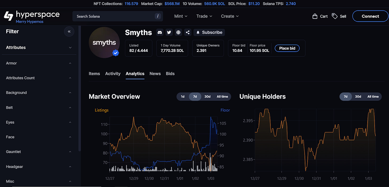This screenshot has width=389, height=187.
Task: Open the Smyths Discord link icon
Action: (x=160, y=32)
